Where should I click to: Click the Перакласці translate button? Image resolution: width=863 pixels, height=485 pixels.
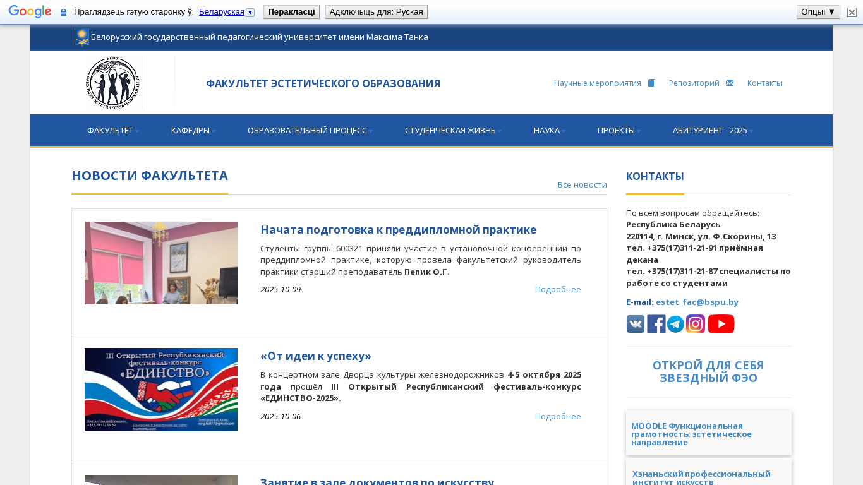coord(291,12)
